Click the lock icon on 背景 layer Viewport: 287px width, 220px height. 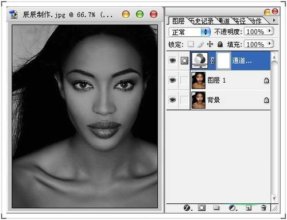coord(266,100)
